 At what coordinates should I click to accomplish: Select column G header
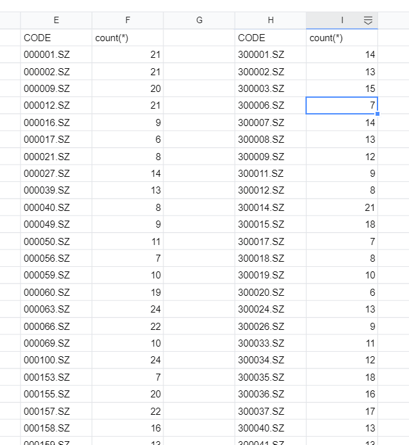point(199,21)
